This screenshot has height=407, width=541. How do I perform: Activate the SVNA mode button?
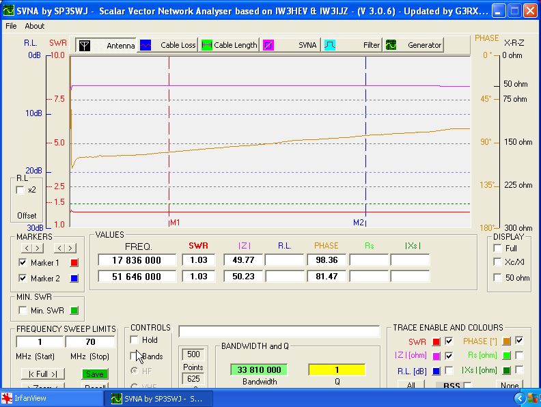[x=268, y=45]
